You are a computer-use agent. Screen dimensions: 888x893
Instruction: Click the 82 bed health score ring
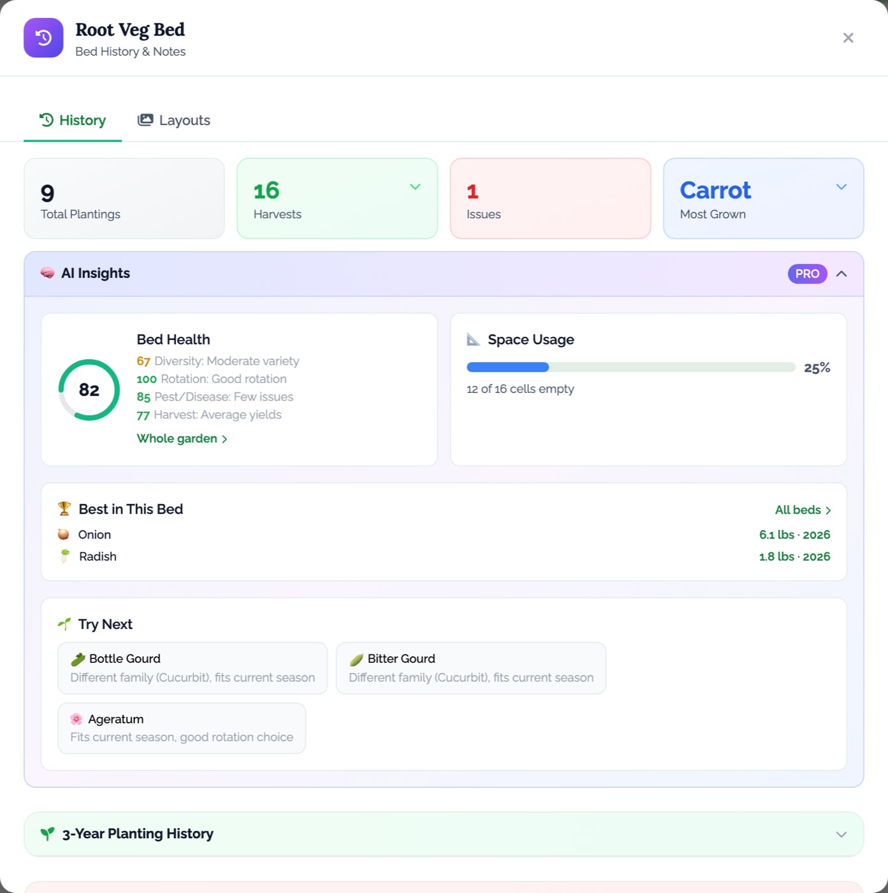(x=89, y=390)
